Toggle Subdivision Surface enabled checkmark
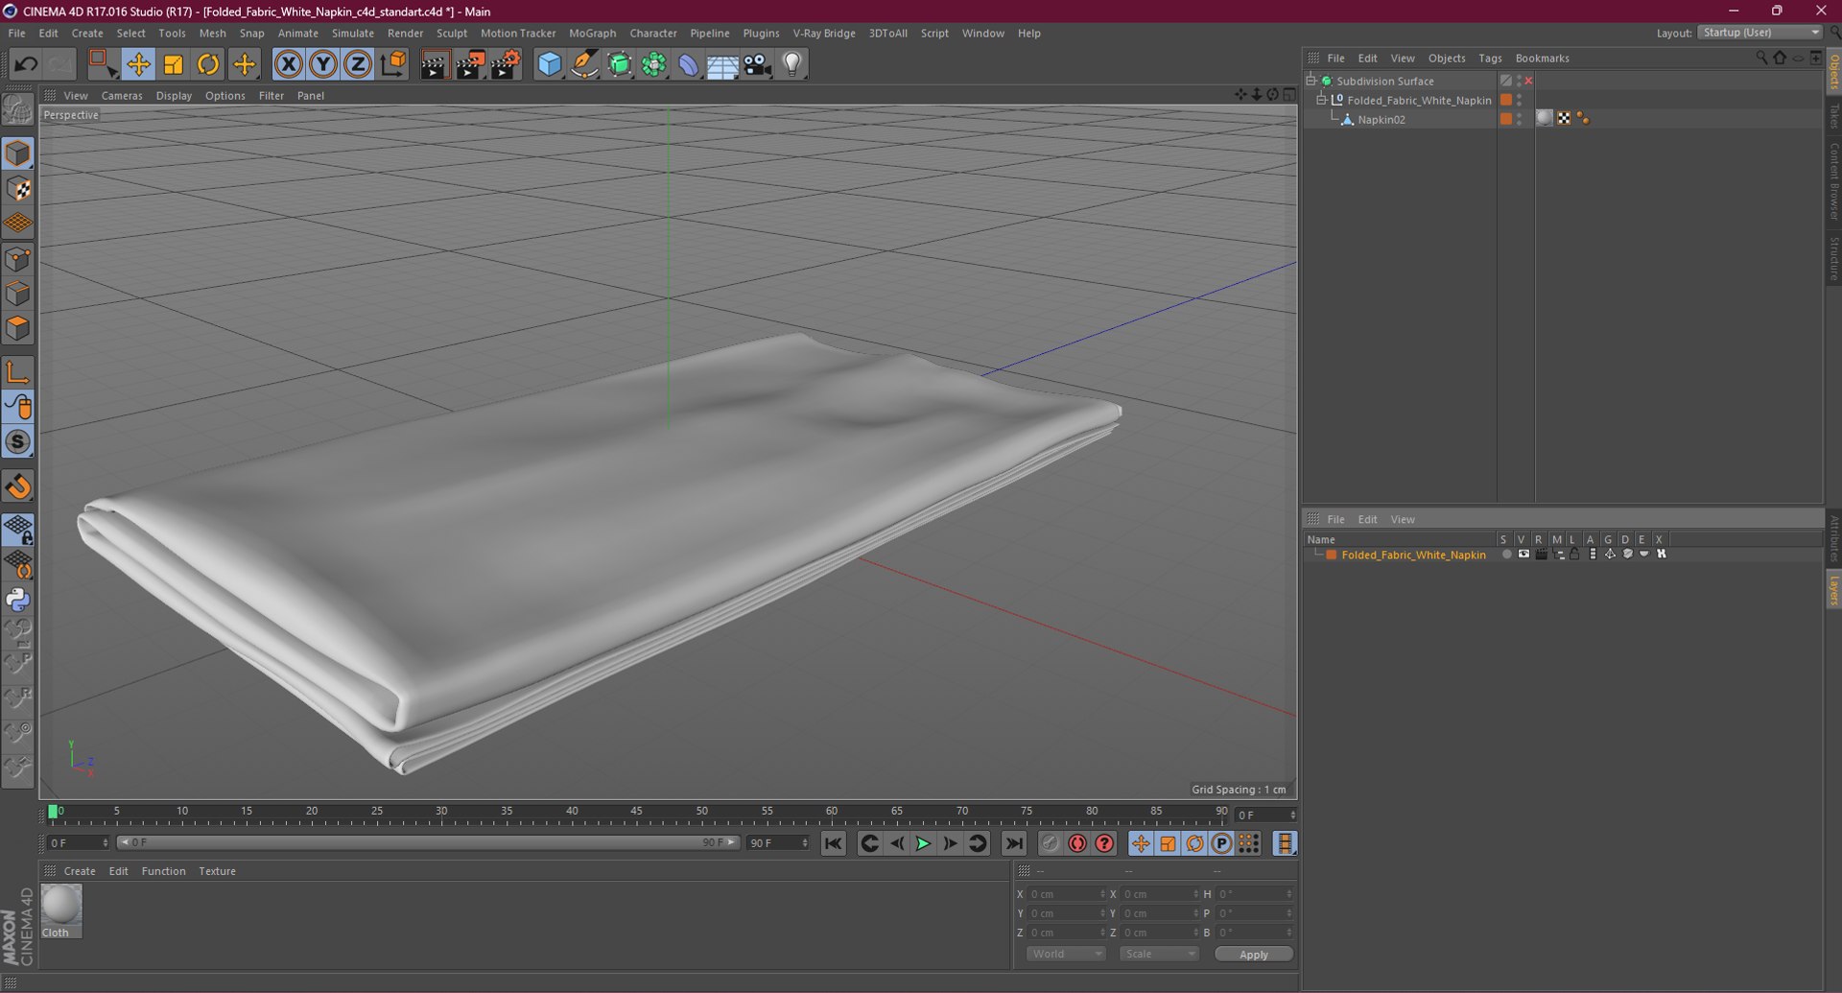Image resolution: width=1842 pixels, height=993 pixels. click(1528, 82)
